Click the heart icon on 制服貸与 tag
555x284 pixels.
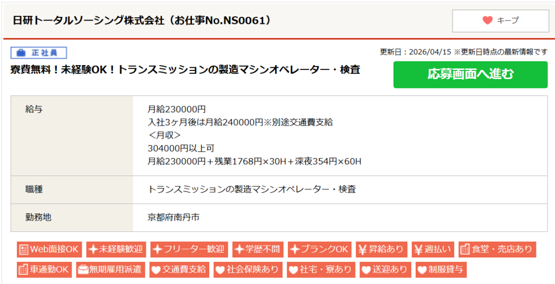[422, 269]
